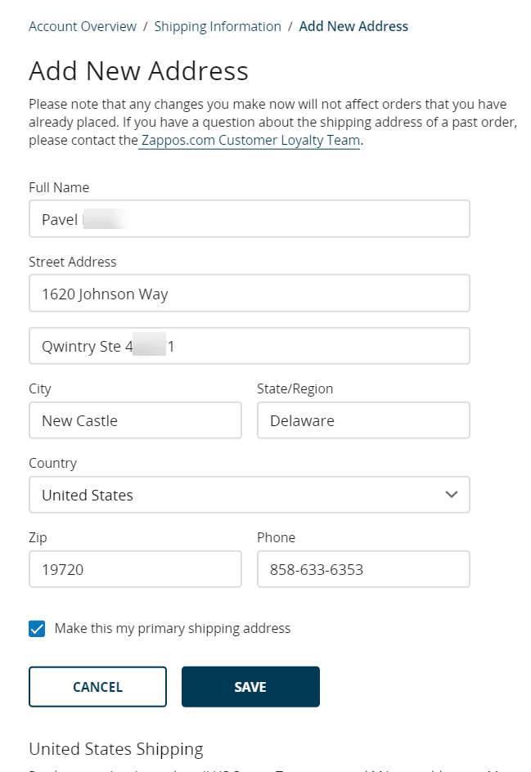Click the State/Region field showing Delaware
The width and height of the screenshot is (531, 772).
pyautogui.click(x=363, y=420)
